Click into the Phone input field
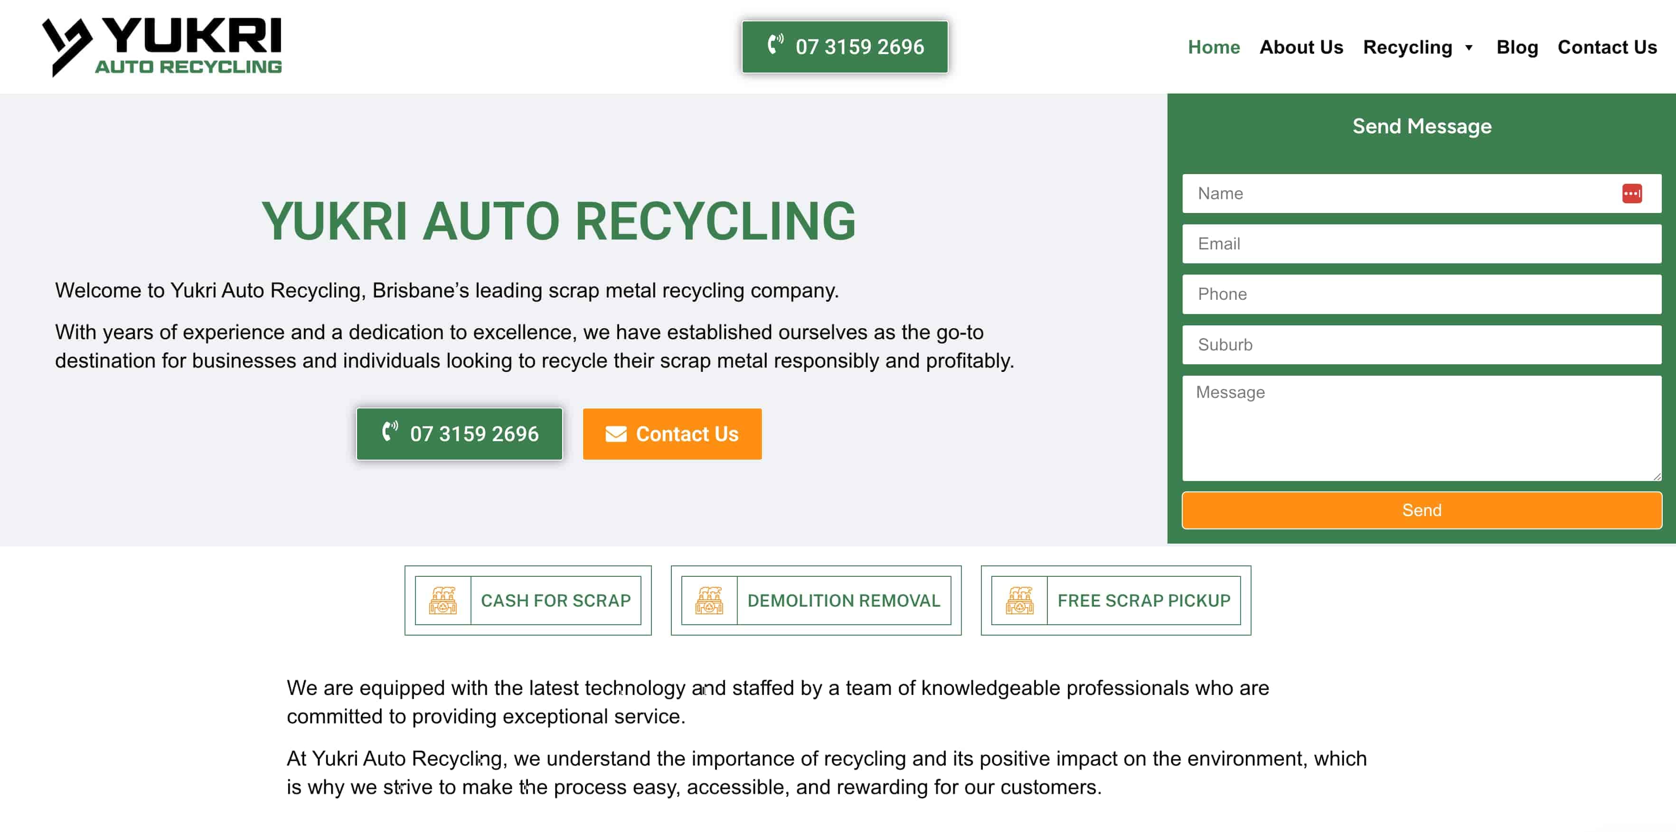 (1421, 295)
